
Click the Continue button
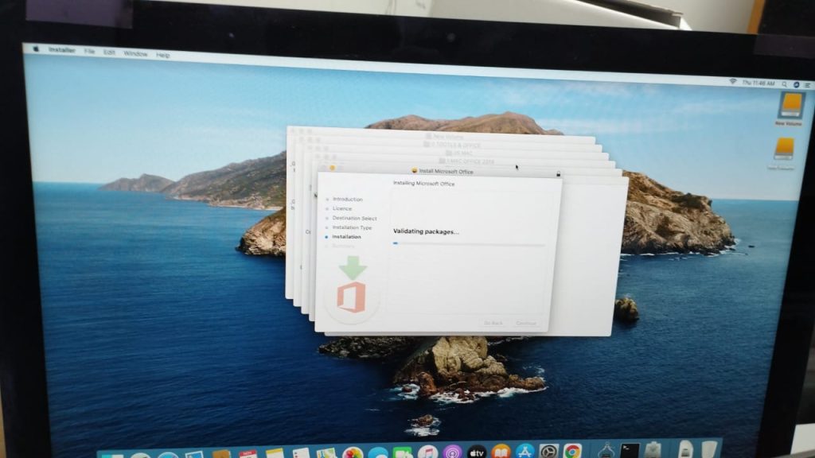[x=526, y=323]
